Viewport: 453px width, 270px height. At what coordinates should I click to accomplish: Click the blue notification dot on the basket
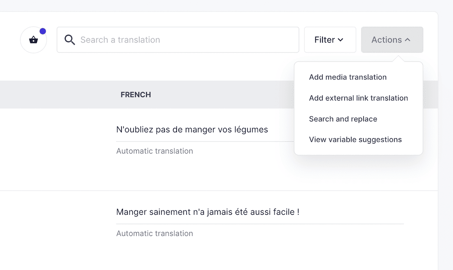43,31
